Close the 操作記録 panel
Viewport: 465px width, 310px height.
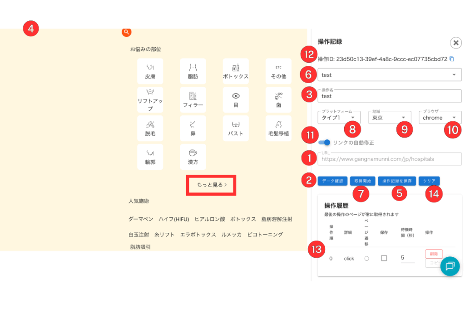pos(455,43)
